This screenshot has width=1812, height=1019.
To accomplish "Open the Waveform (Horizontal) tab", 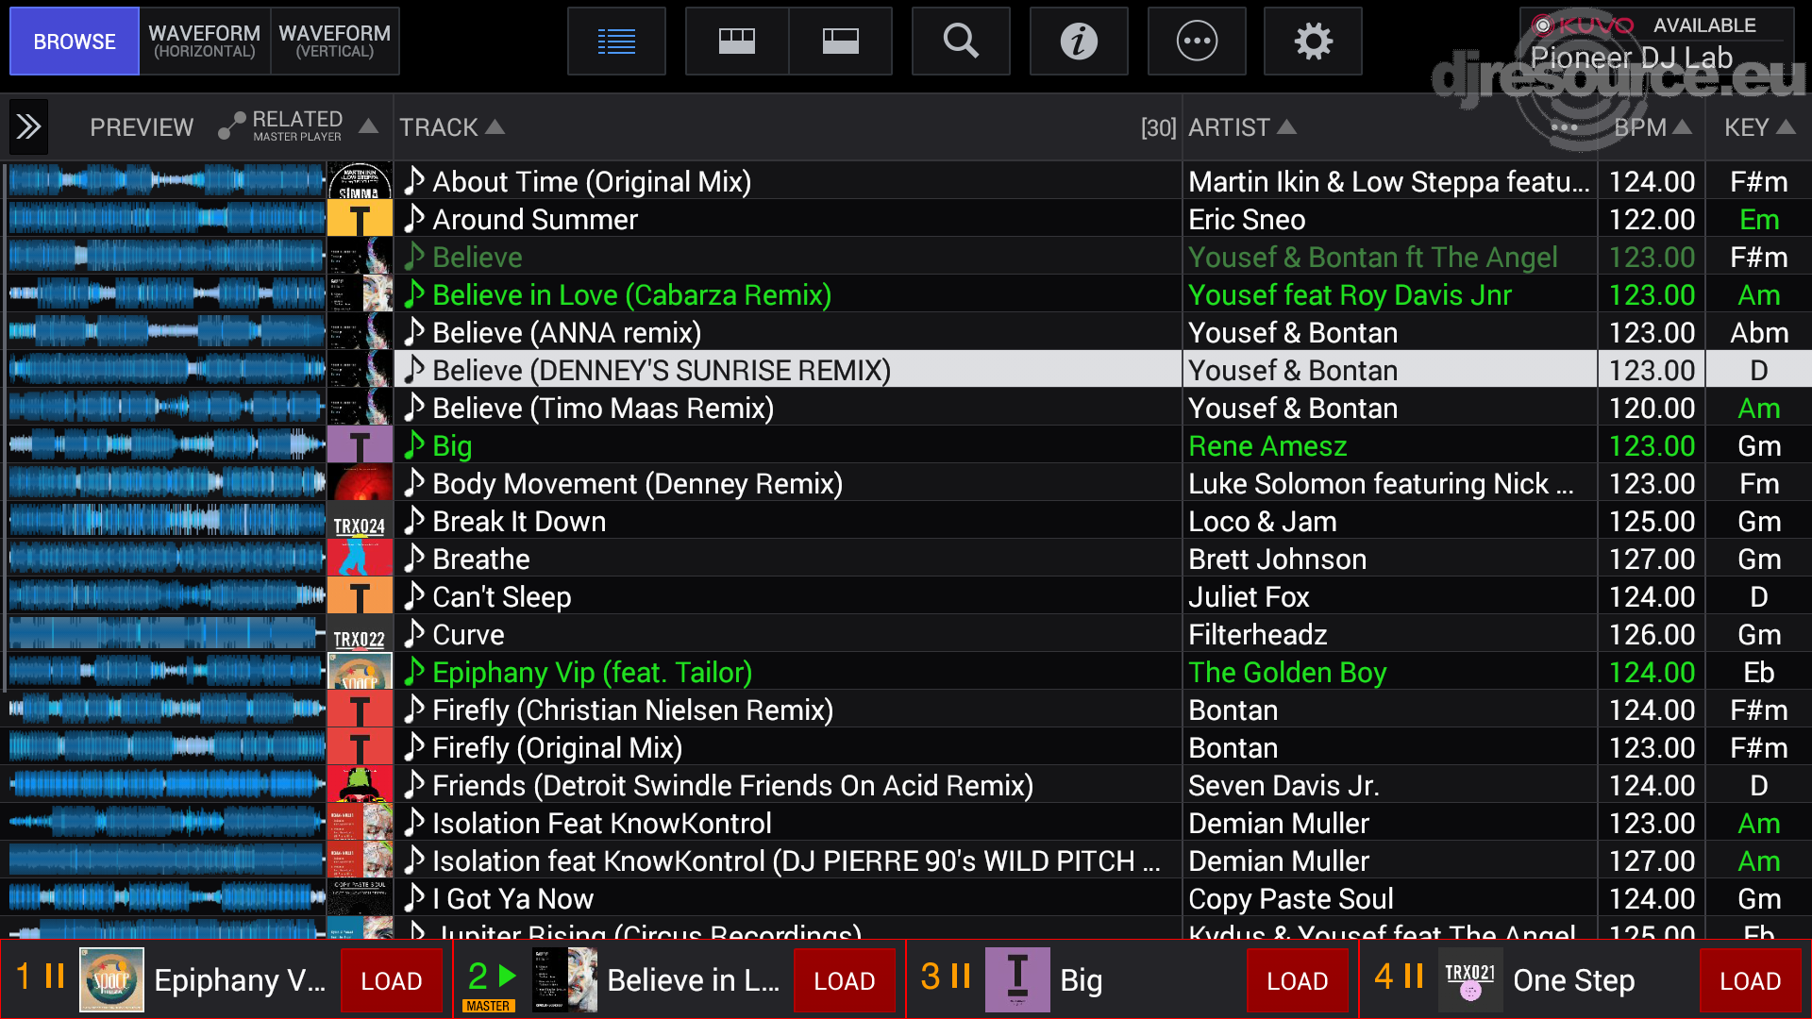I will [205, 42].
